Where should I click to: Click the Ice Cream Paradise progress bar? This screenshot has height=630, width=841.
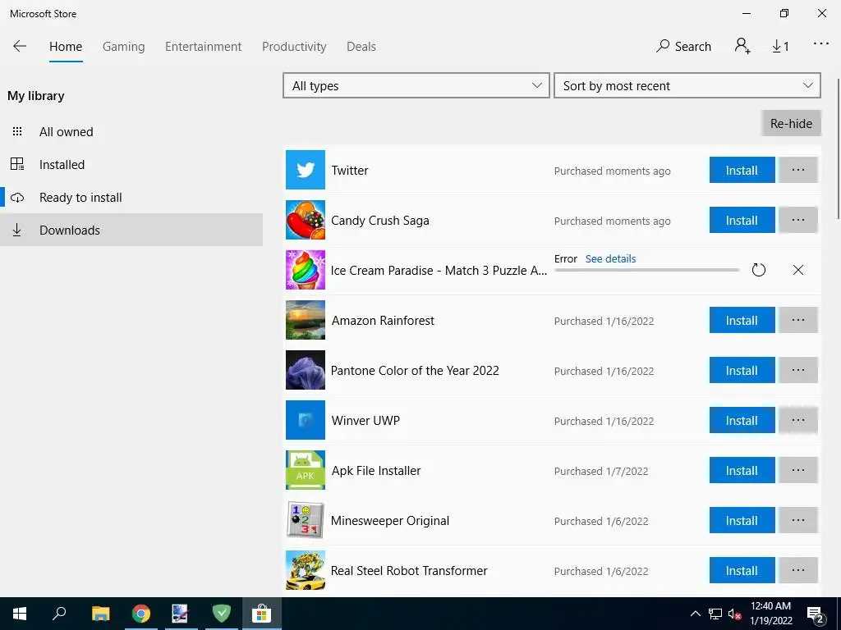point(647,269)
